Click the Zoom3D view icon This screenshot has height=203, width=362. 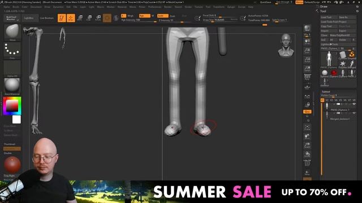point(307,145)
